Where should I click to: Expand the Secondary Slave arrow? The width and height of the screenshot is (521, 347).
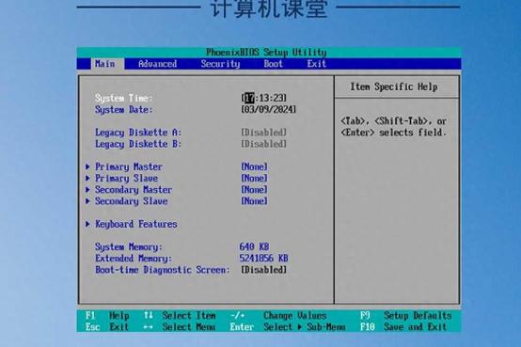coord(87,201)
